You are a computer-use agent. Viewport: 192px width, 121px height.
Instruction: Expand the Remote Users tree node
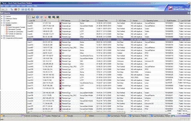pos(2,36)
